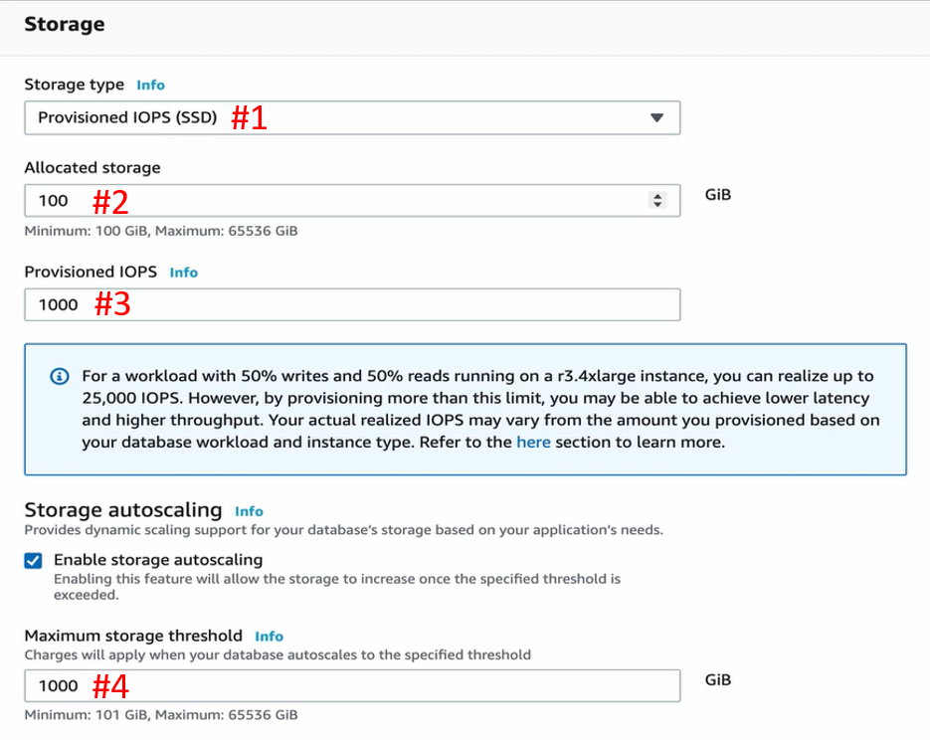Click the Maximum storage threshold label
This screenshot has height=742, width=930.
[133, 636]
